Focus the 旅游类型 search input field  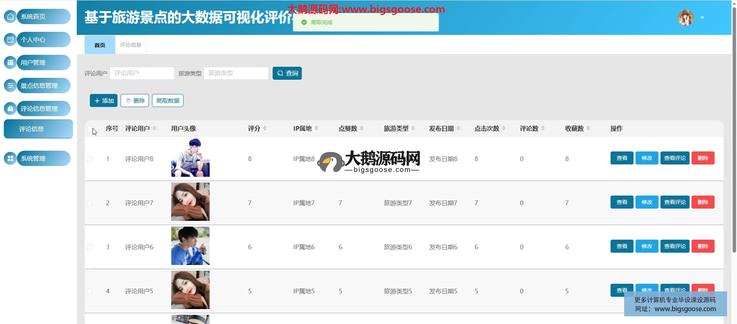coord(236,73)
